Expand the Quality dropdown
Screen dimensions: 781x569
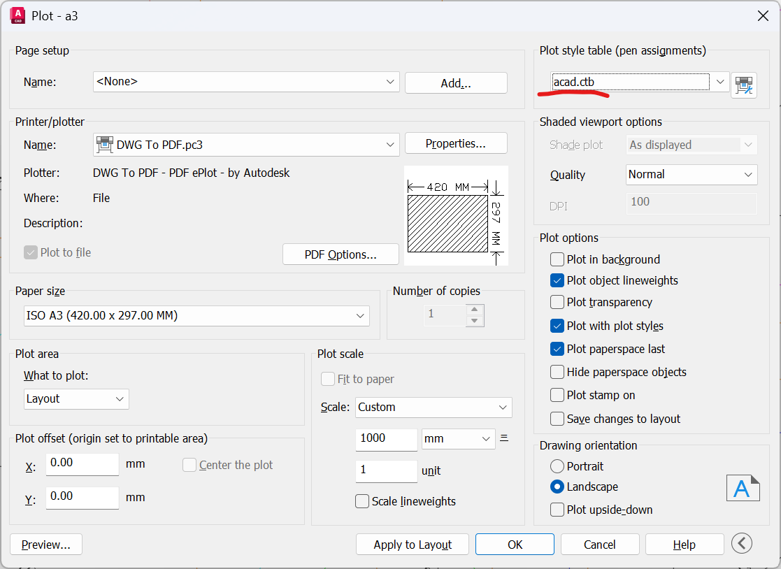(749, 174)
